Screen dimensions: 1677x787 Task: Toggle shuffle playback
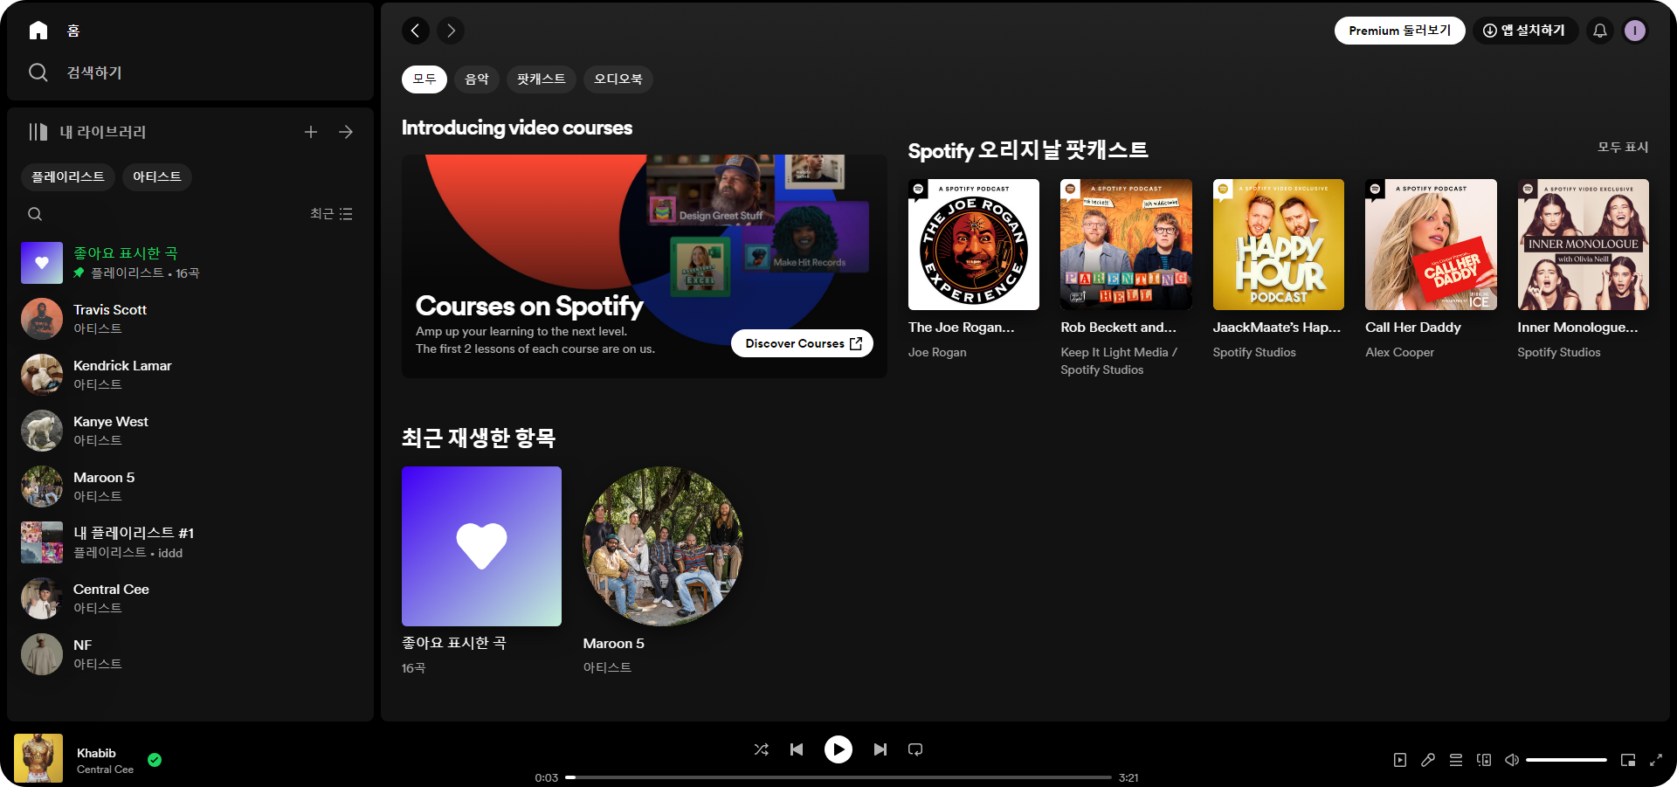(x=762, y=749)
